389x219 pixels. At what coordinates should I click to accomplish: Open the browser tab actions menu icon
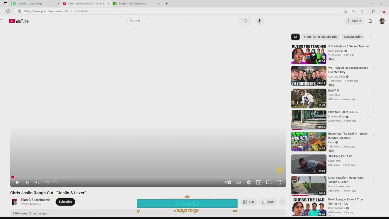tap(5, 4)
